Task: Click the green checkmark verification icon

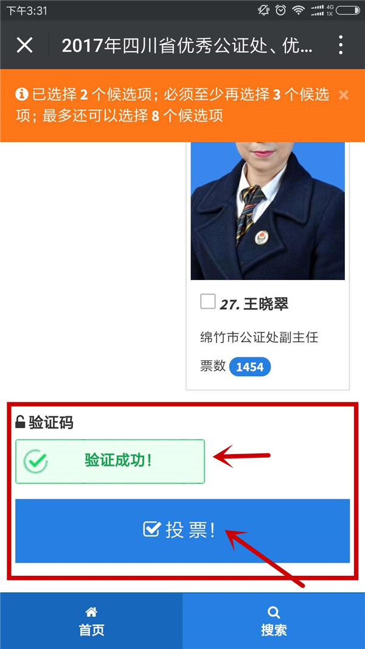Action: (35, 461)
